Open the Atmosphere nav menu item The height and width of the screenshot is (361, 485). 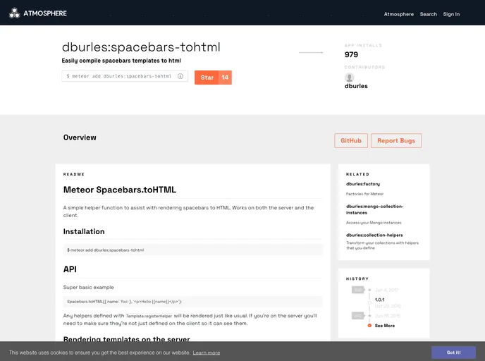click(398, 14)
